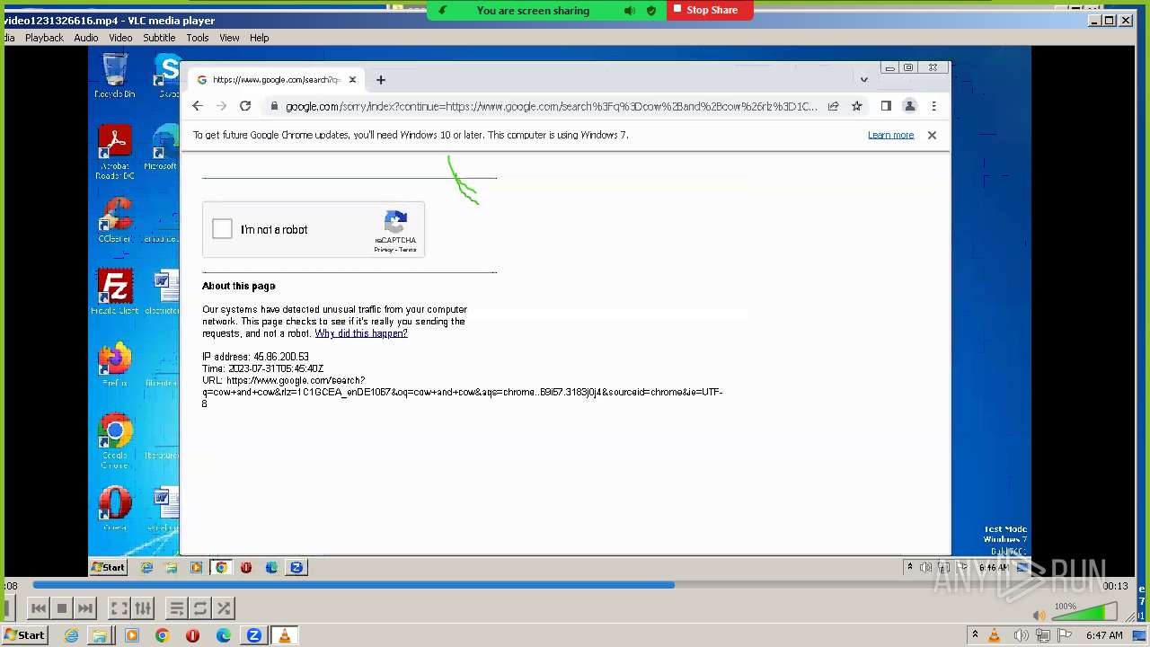Click the Stop Share button
Viewport: 1150px width, 647px height.
(x=710, y=10)
